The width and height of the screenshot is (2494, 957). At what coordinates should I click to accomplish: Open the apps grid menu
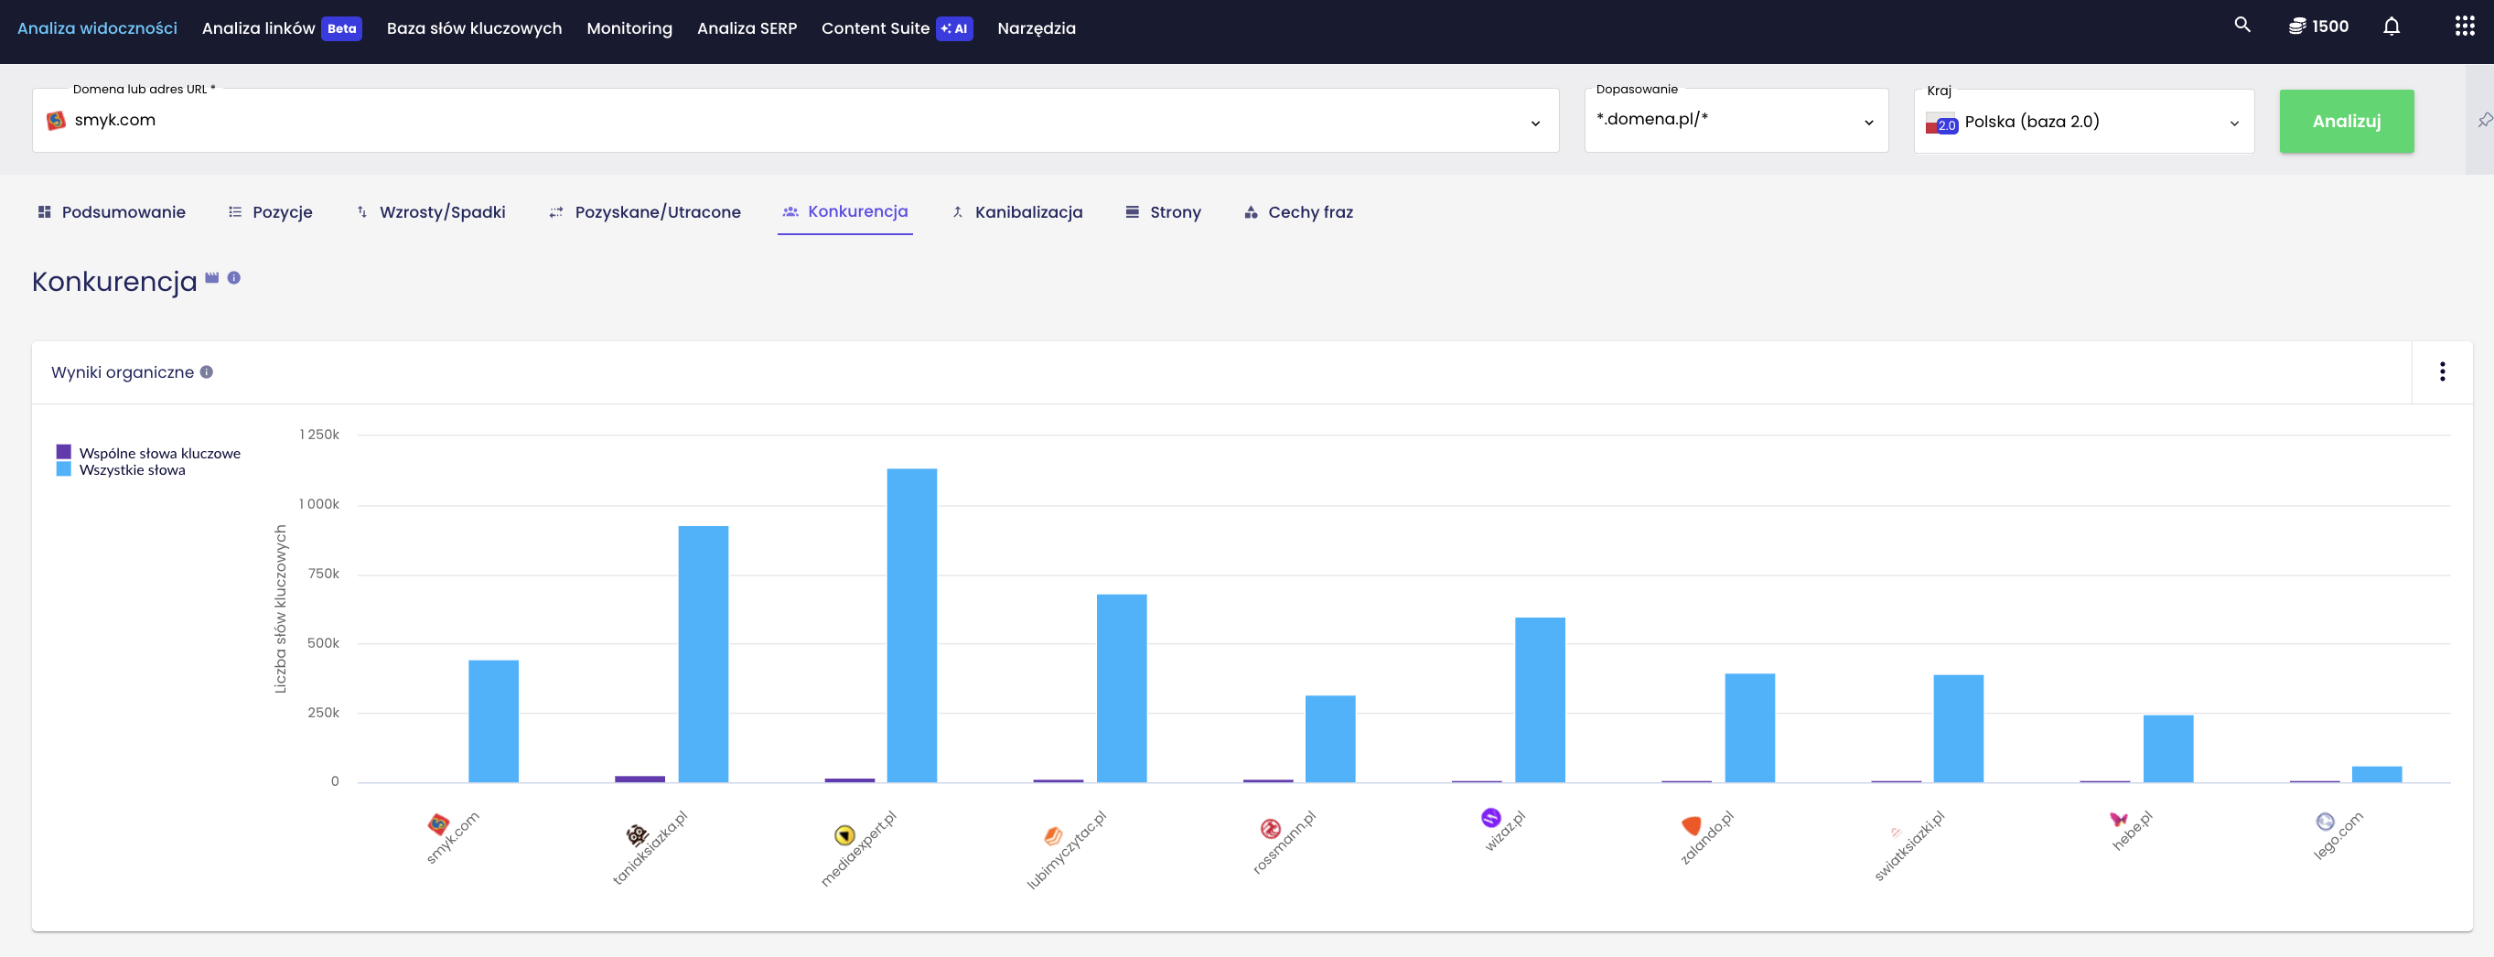click(x=2464, y=27)
